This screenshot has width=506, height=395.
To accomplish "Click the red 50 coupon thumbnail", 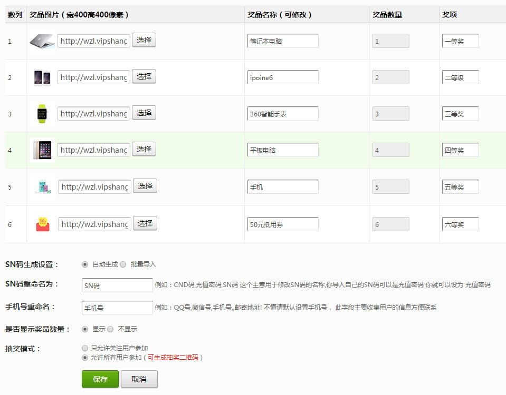I will (43, 224).
